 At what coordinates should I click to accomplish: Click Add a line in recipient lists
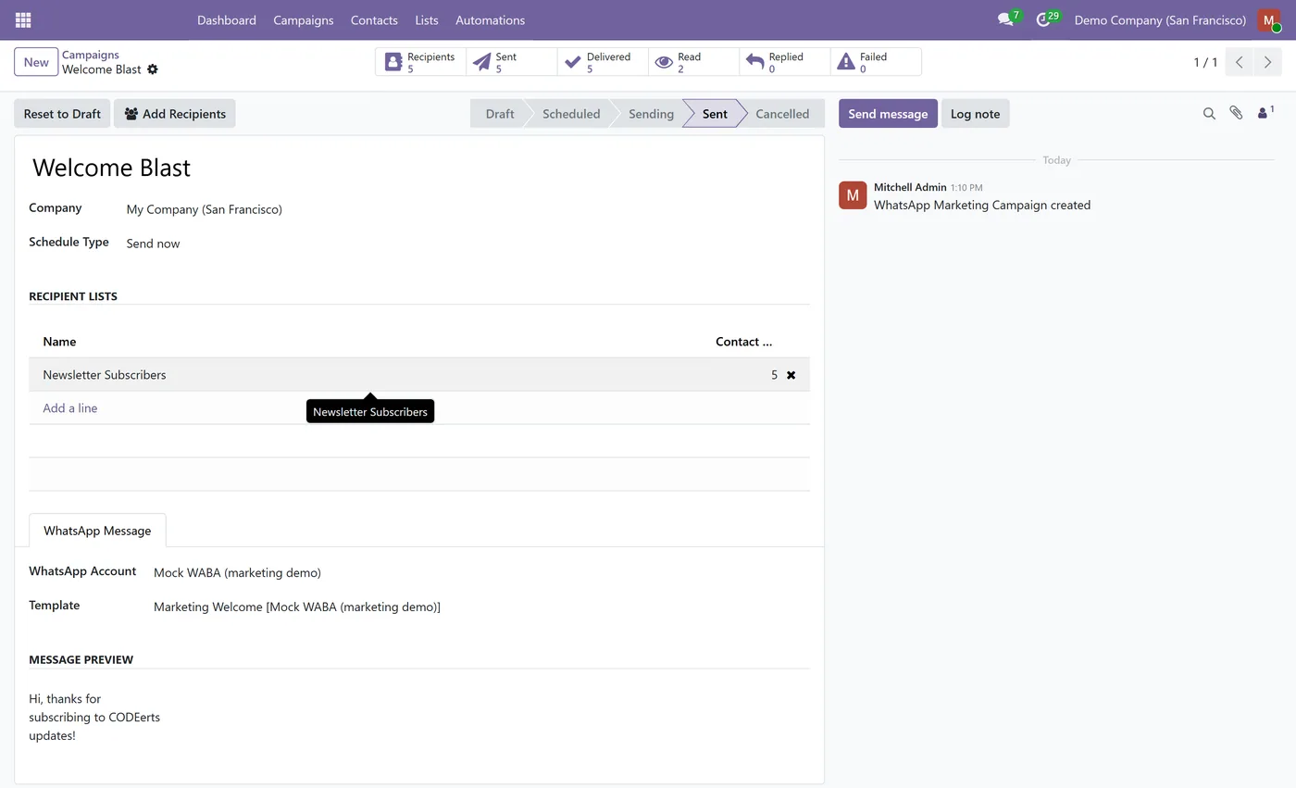click(70, 408)
